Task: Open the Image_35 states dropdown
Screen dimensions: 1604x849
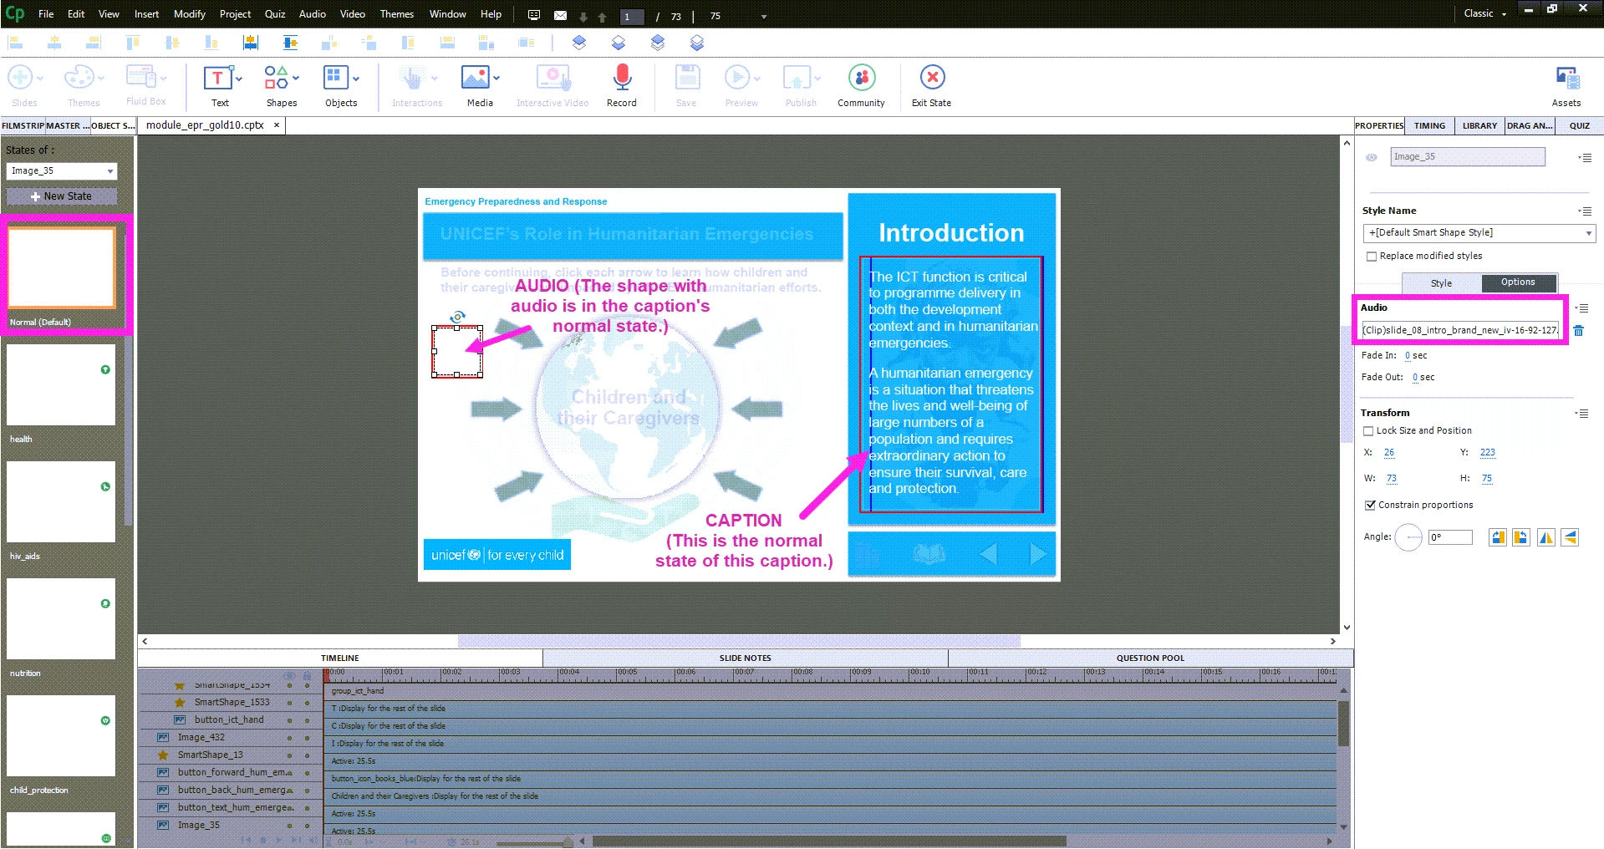Action: 62,170
